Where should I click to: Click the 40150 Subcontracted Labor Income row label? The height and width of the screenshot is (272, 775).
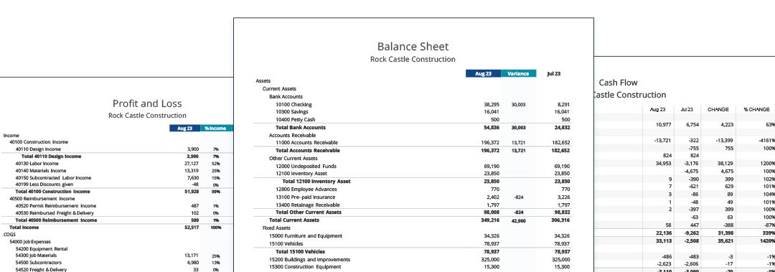53,177
